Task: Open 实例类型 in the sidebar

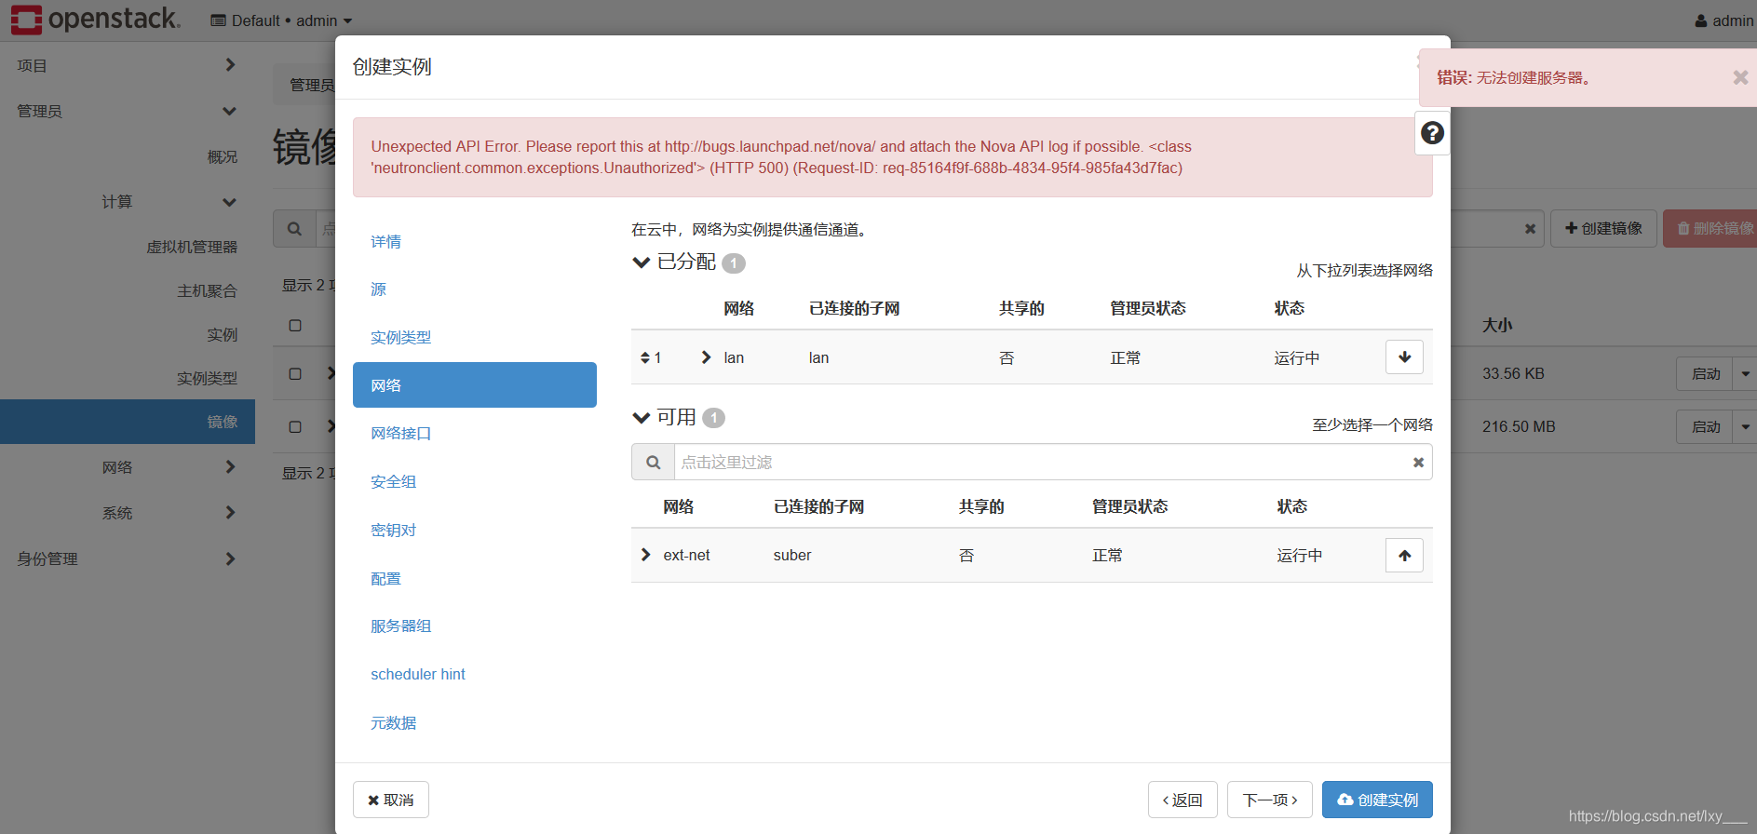Action: coord(207,378)
